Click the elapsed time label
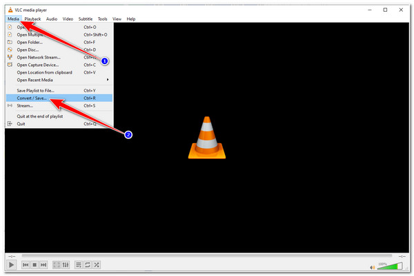Image resolution: width=414 pixels, height=276 pixels. point(12,256)
